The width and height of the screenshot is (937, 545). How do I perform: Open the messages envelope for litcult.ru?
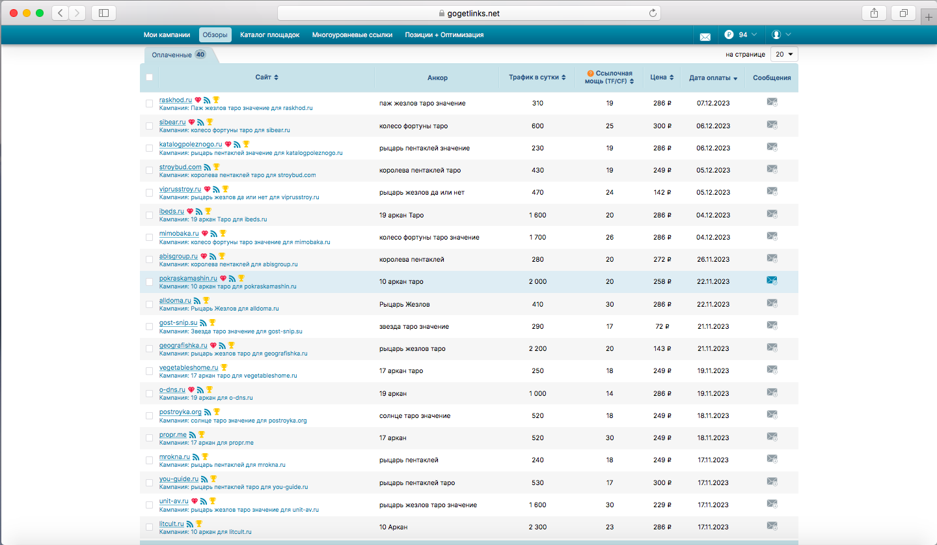772,526
